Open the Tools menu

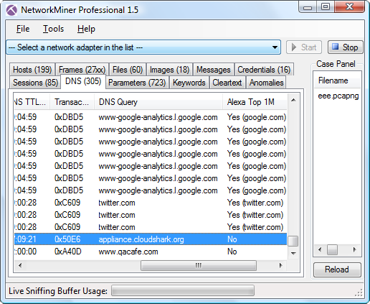53,29
